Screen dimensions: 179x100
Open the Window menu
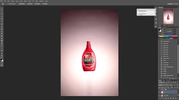[41, 1]
